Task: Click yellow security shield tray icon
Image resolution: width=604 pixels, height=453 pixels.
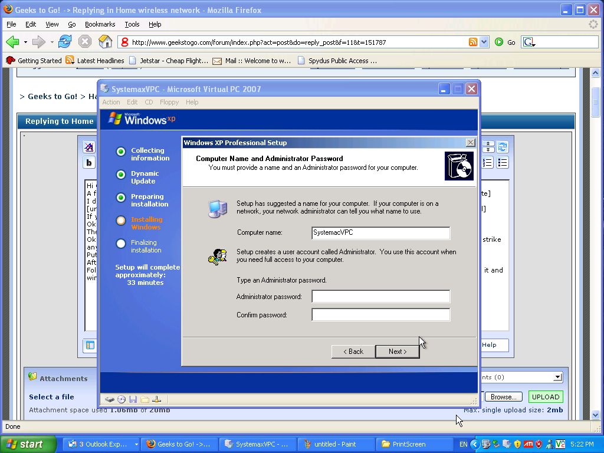Action: point(517,444)
